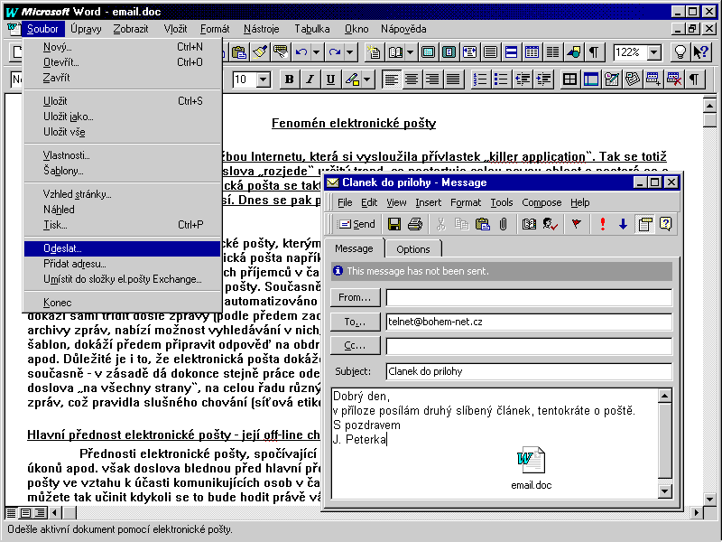722x542 pixels.
Task: Toggle underline formatting in Word
Action: coord(330,79)
